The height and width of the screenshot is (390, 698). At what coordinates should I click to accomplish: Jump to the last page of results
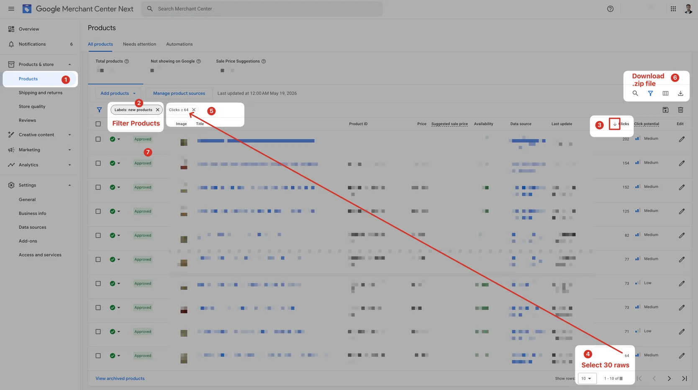tap(684, 378)
